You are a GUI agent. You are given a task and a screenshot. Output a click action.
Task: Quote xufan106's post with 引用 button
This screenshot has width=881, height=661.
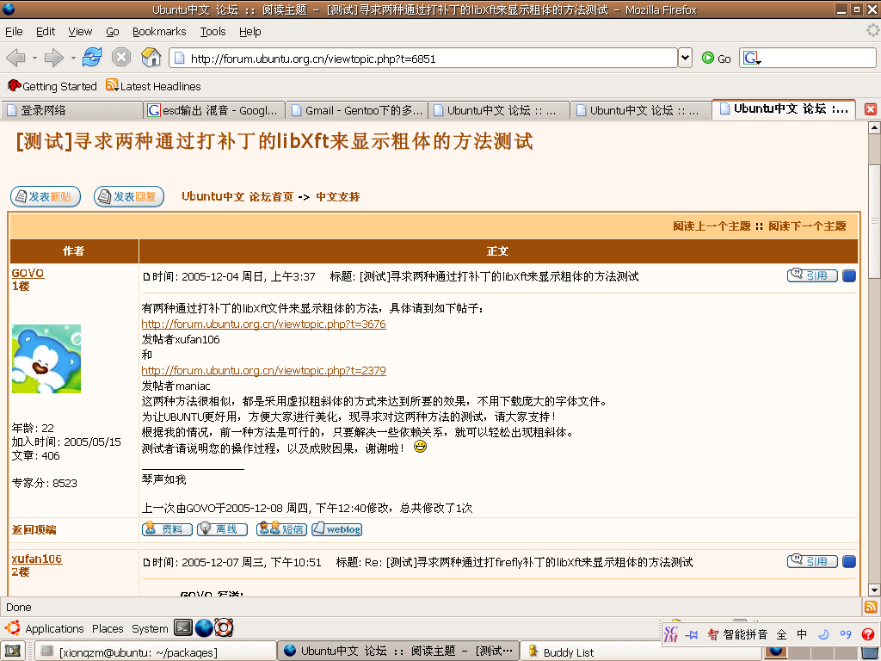point(812,561)
